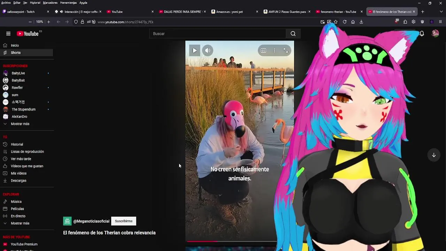
Task: Open YouTube notifications bell
Action: tap(422, 34)
